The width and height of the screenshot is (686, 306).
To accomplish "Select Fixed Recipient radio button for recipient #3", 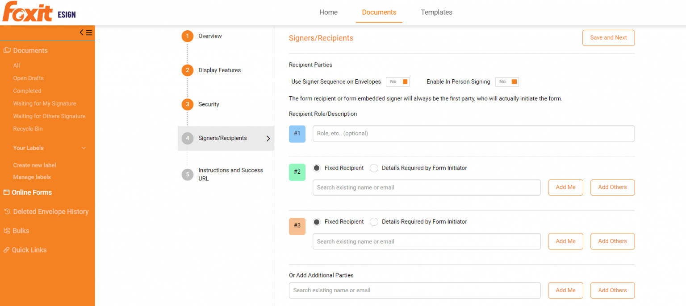I will tap(317, 221).
